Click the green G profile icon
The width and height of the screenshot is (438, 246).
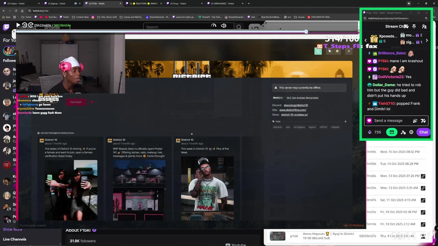point(318,51)
